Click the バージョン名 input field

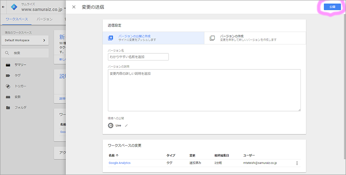(138, 57)
